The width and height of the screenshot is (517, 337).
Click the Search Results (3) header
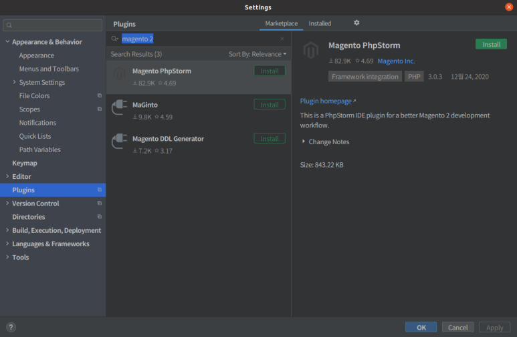(x=136, y=54)
